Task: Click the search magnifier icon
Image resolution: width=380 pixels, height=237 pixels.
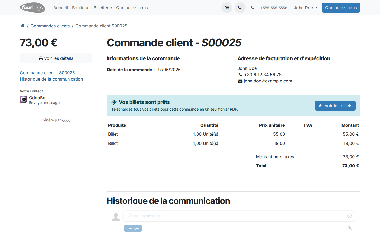Action: 240,8
